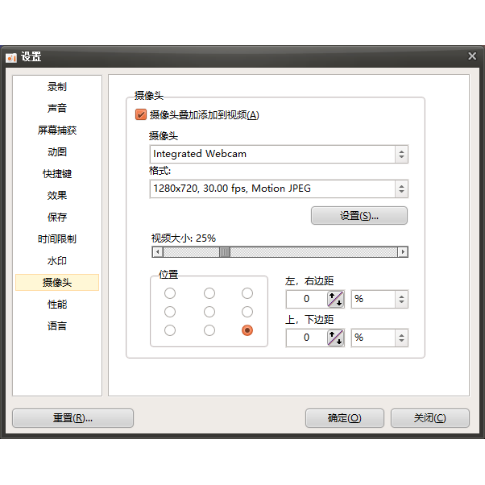
Task: Click the left arrow of video size slider
Action: [158, 252]
